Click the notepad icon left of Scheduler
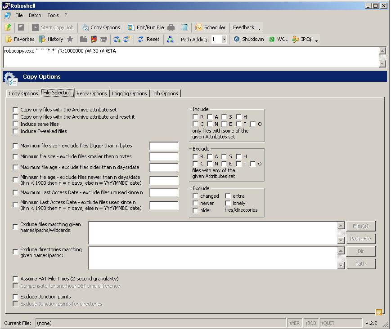Image resolution: width=391 pixels, height=329 pixels. pyautogui.click(x=185, y=27)
